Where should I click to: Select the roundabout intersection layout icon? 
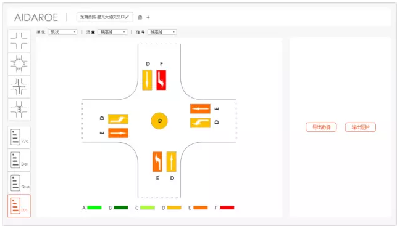pos(19,64)
